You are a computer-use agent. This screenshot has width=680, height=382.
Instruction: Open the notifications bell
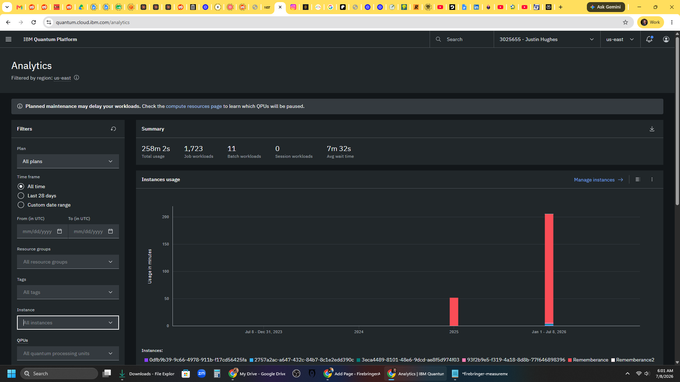click(x=649, y=39)
